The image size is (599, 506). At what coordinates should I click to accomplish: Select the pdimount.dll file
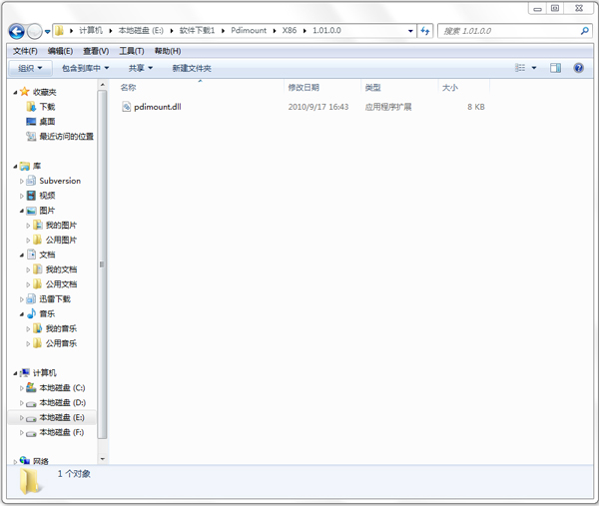tap(157, 106)
